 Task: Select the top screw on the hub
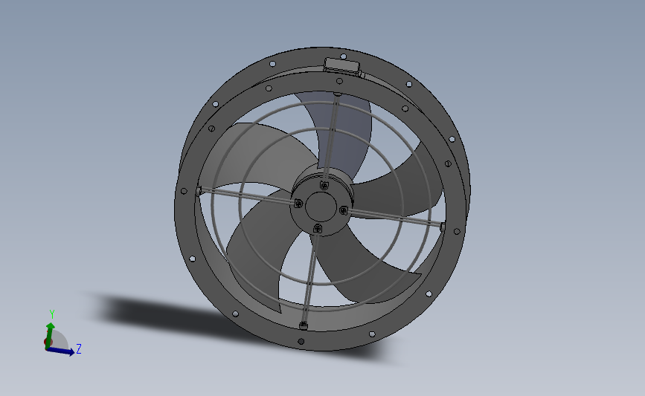pos(324,186)
